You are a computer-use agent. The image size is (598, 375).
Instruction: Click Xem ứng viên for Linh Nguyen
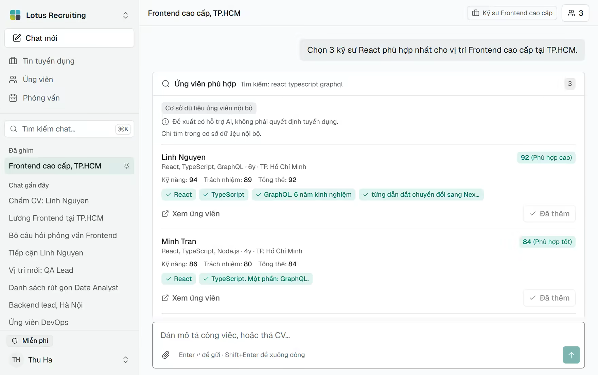191,214
